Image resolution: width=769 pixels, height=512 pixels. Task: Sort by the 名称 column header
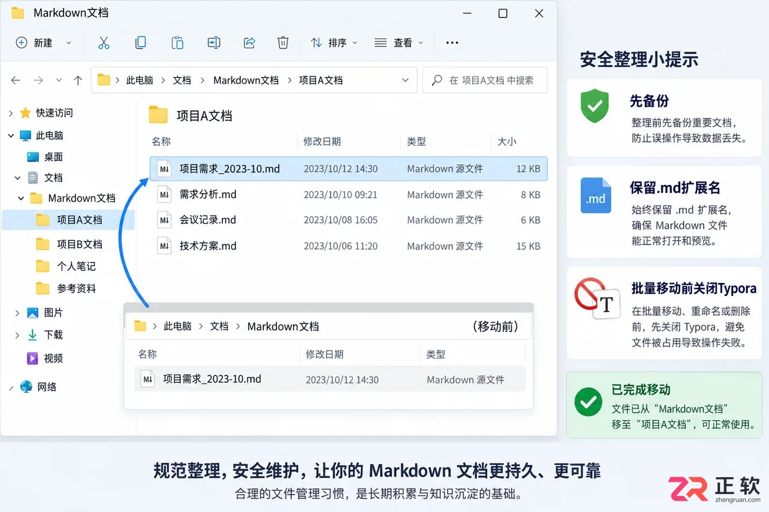tap(162, 141)
